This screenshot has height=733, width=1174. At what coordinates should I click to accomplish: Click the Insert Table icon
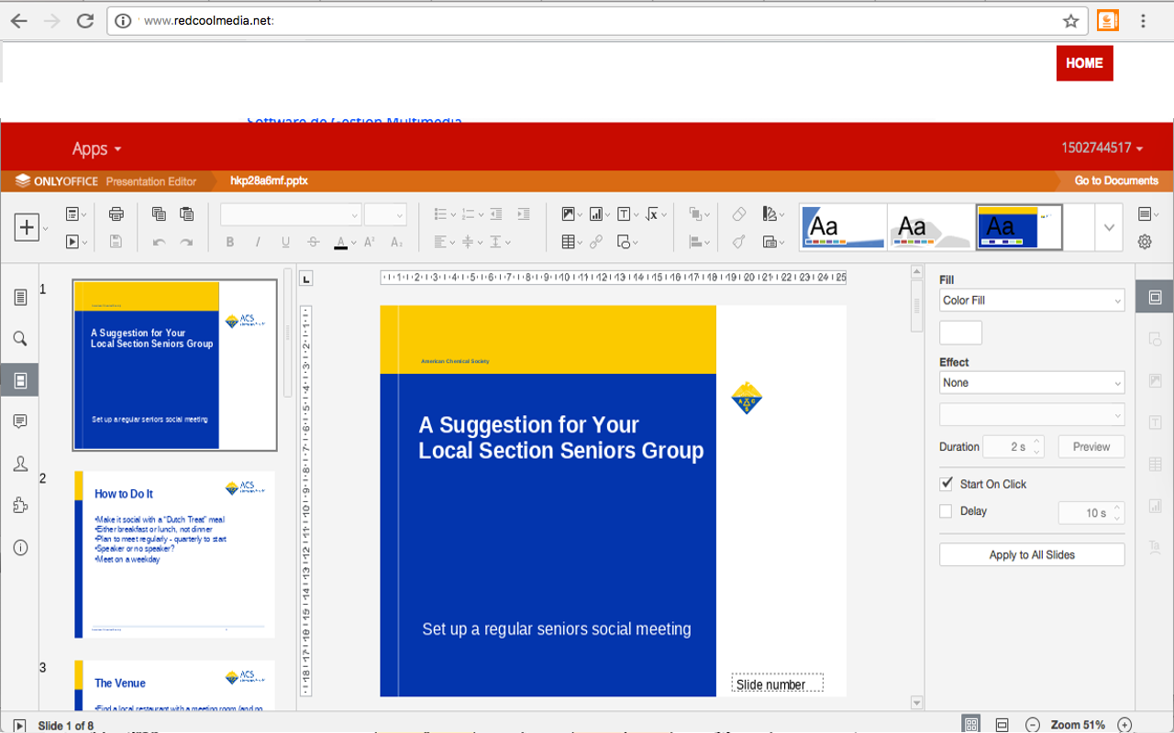pos(569,242)
